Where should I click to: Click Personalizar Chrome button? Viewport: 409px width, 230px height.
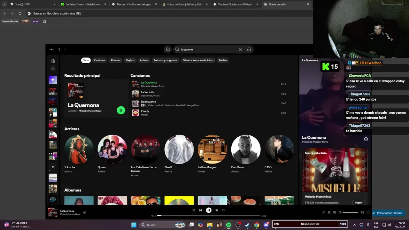point(387,213)
